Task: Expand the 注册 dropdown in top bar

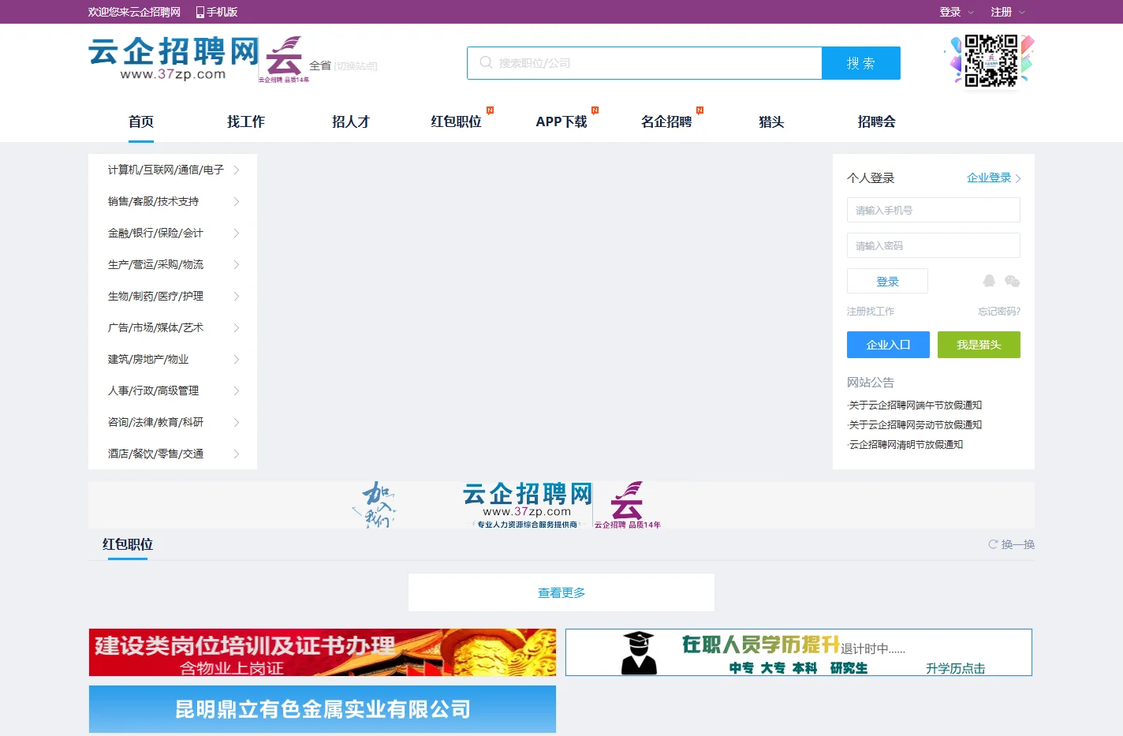Action: pyautogui.click(x=1008, y=12)
